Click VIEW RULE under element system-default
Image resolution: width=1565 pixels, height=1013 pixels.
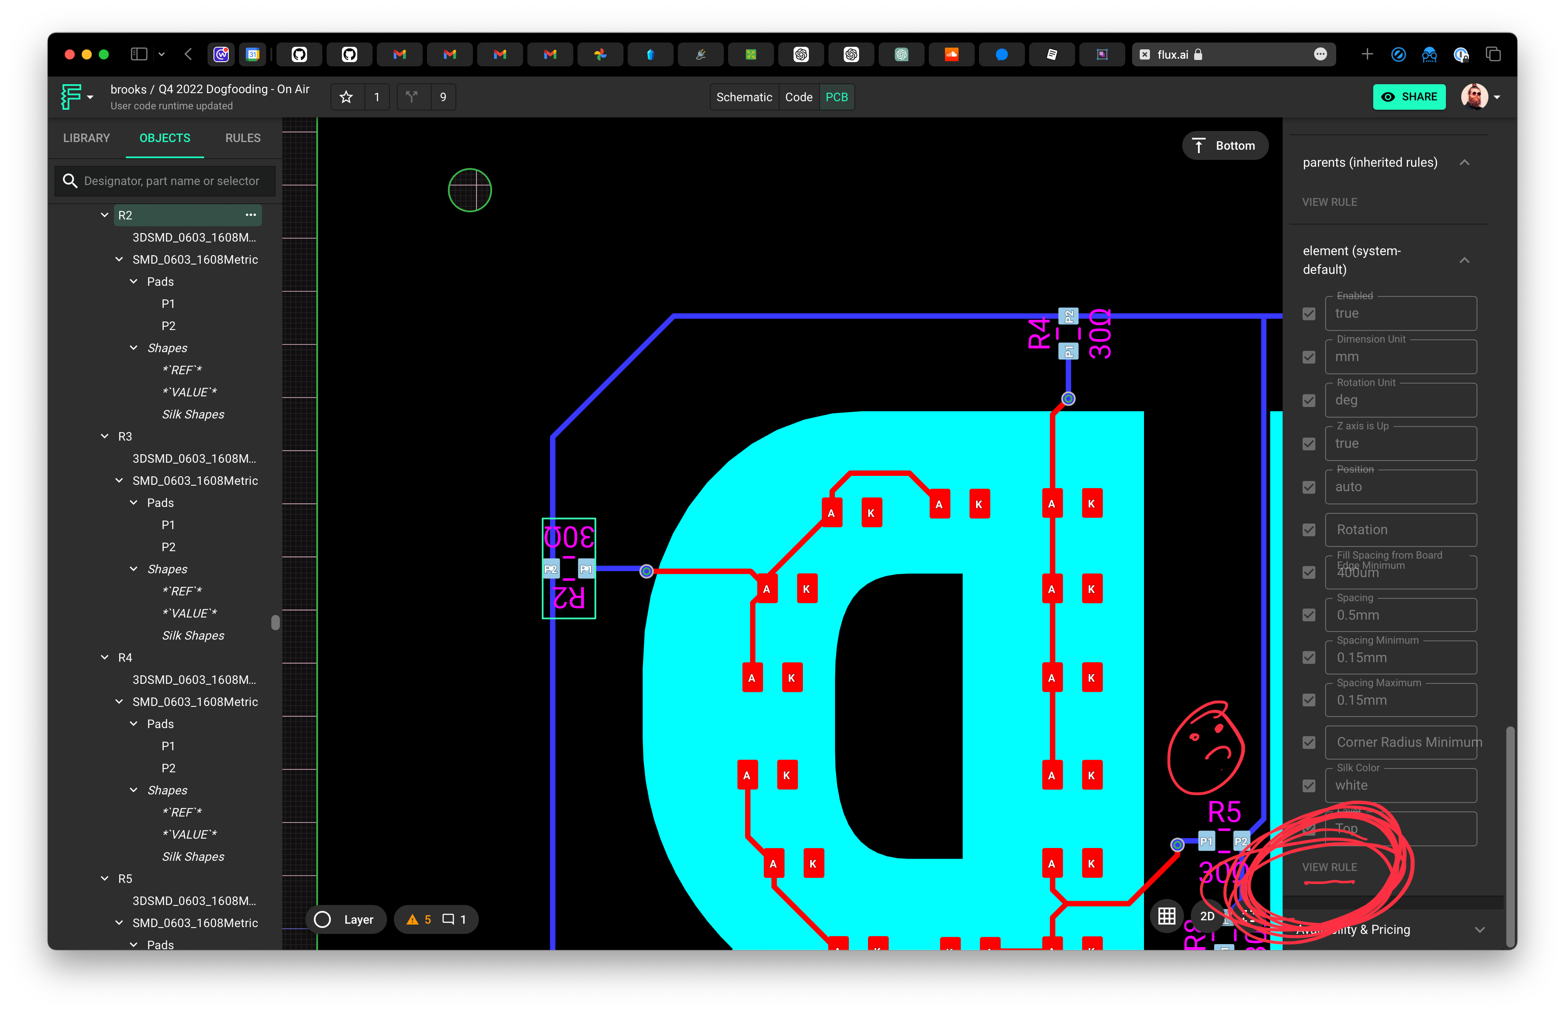[x=1329, y=867]
